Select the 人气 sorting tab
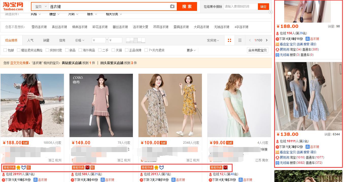The height and width of the screenshot is (182, 352). coord(30,40)
